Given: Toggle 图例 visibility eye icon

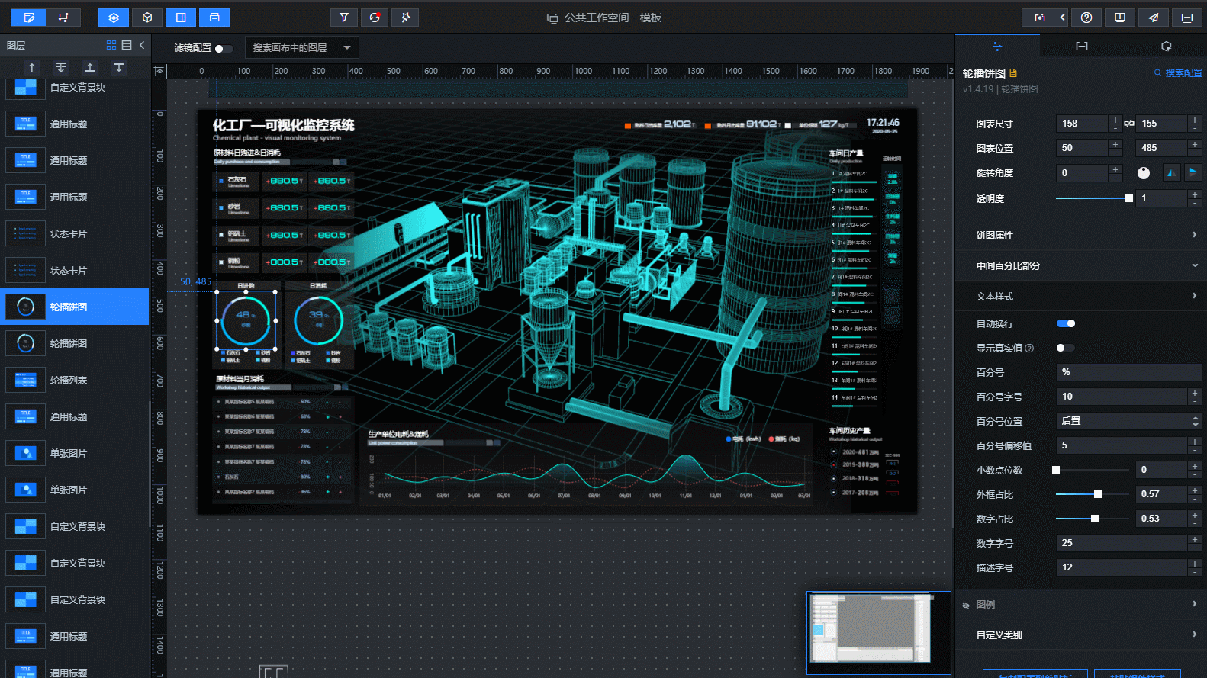Looking at the screenshot, I should point(966,605).
